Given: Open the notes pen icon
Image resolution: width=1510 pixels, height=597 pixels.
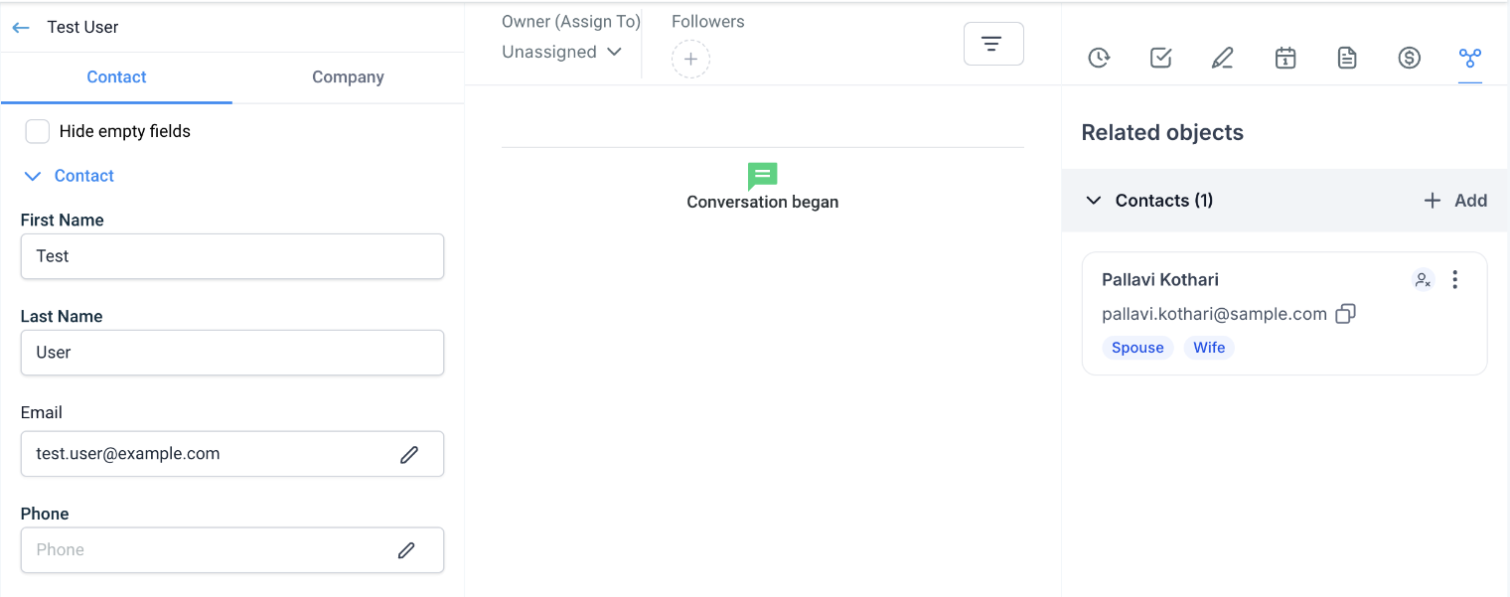Looking at the screenshot, I should (x=1223, y=59).
